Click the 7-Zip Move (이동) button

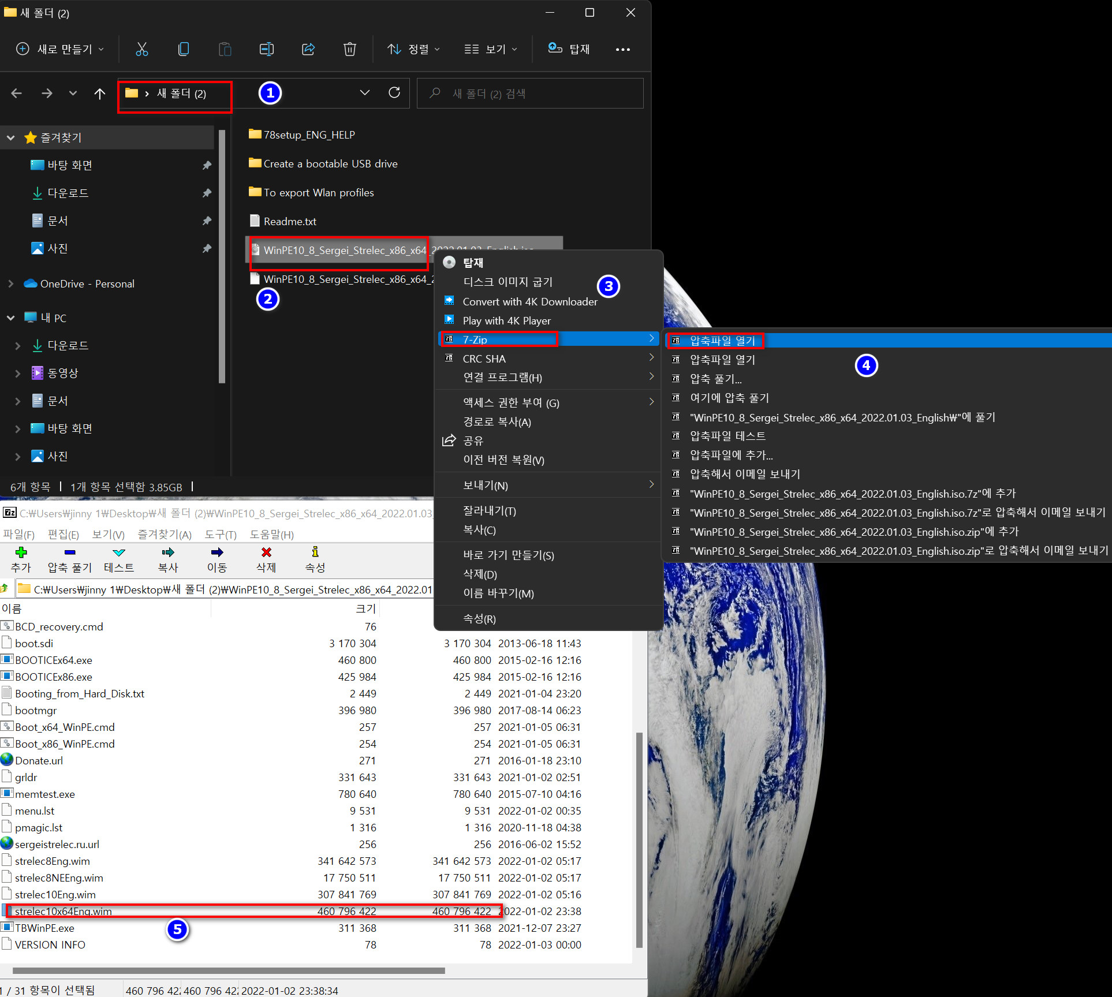click(x=217, y=559)
